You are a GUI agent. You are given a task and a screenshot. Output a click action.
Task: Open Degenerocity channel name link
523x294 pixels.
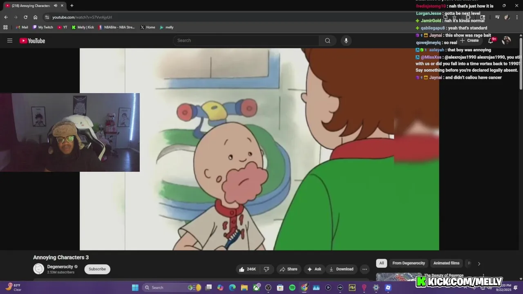[60, 267]
